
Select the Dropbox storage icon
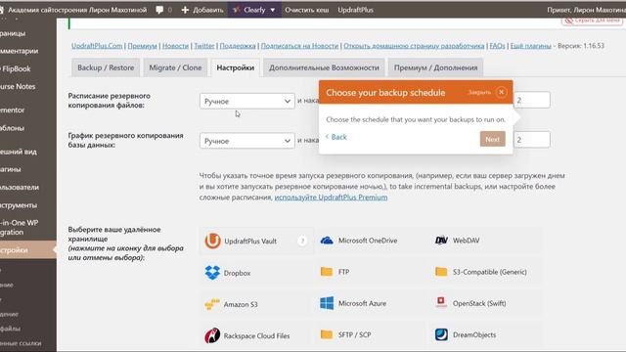(212, 273)
